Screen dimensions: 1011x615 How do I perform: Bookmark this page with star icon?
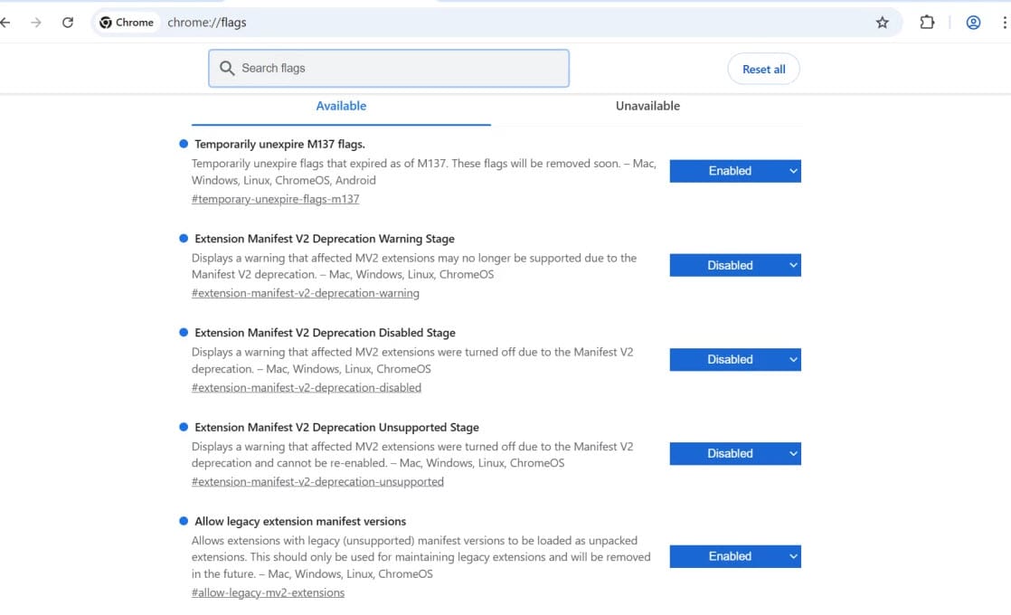882,23
